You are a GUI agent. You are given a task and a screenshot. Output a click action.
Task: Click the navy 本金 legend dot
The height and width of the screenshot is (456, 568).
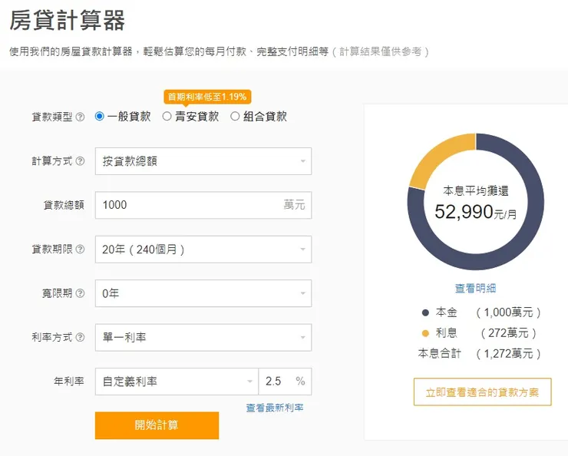pyautogui.click(x=425, y=312)
